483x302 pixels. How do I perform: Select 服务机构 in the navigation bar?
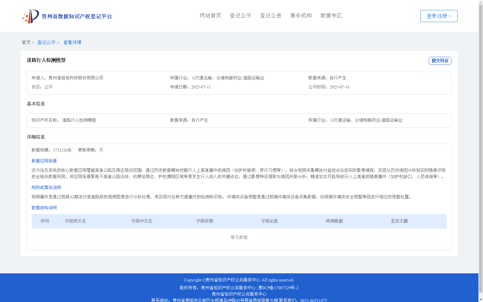tap(301, 16)
